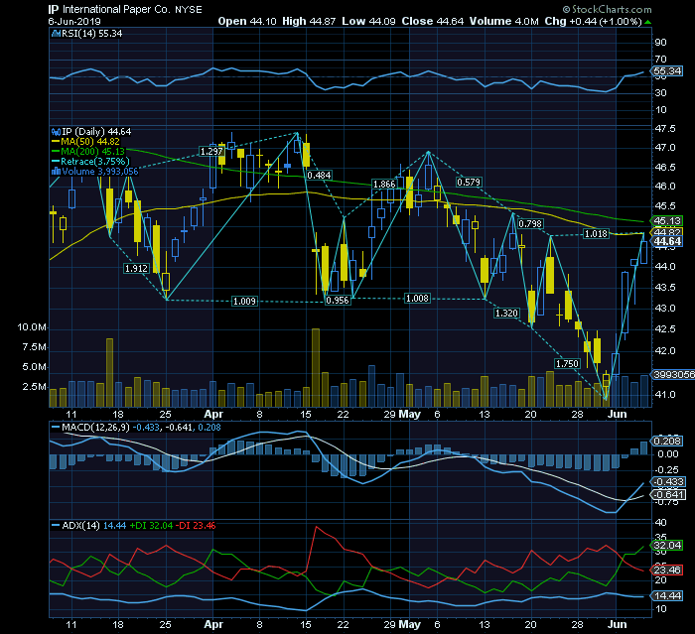Viewport: 695px width, 634px height.
Task: Click the 'Volume 3,993,056' legend label
Action: 99,172
